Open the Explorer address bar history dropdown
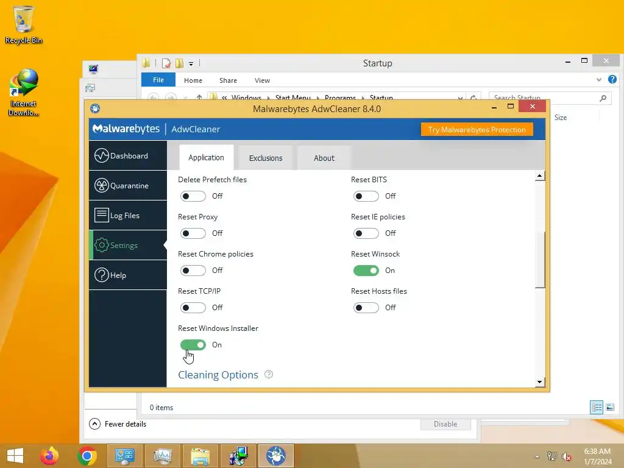Viewport: 624px width, 468px height. [x=461, y=97]
